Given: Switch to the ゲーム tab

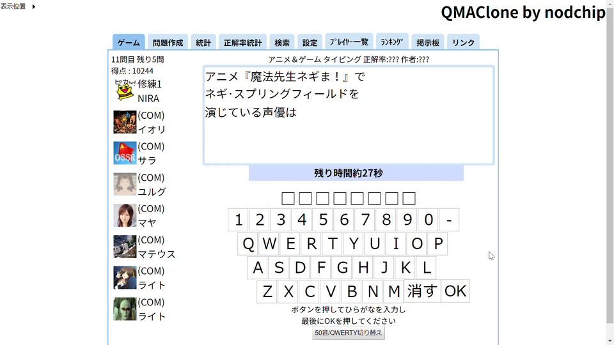Looking at the screenshot, I should [x=129, y=42].
